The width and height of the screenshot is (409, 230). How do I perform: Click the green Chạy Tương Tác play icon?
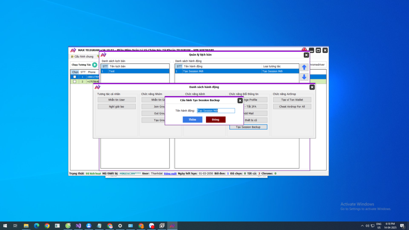coord(95,65)
